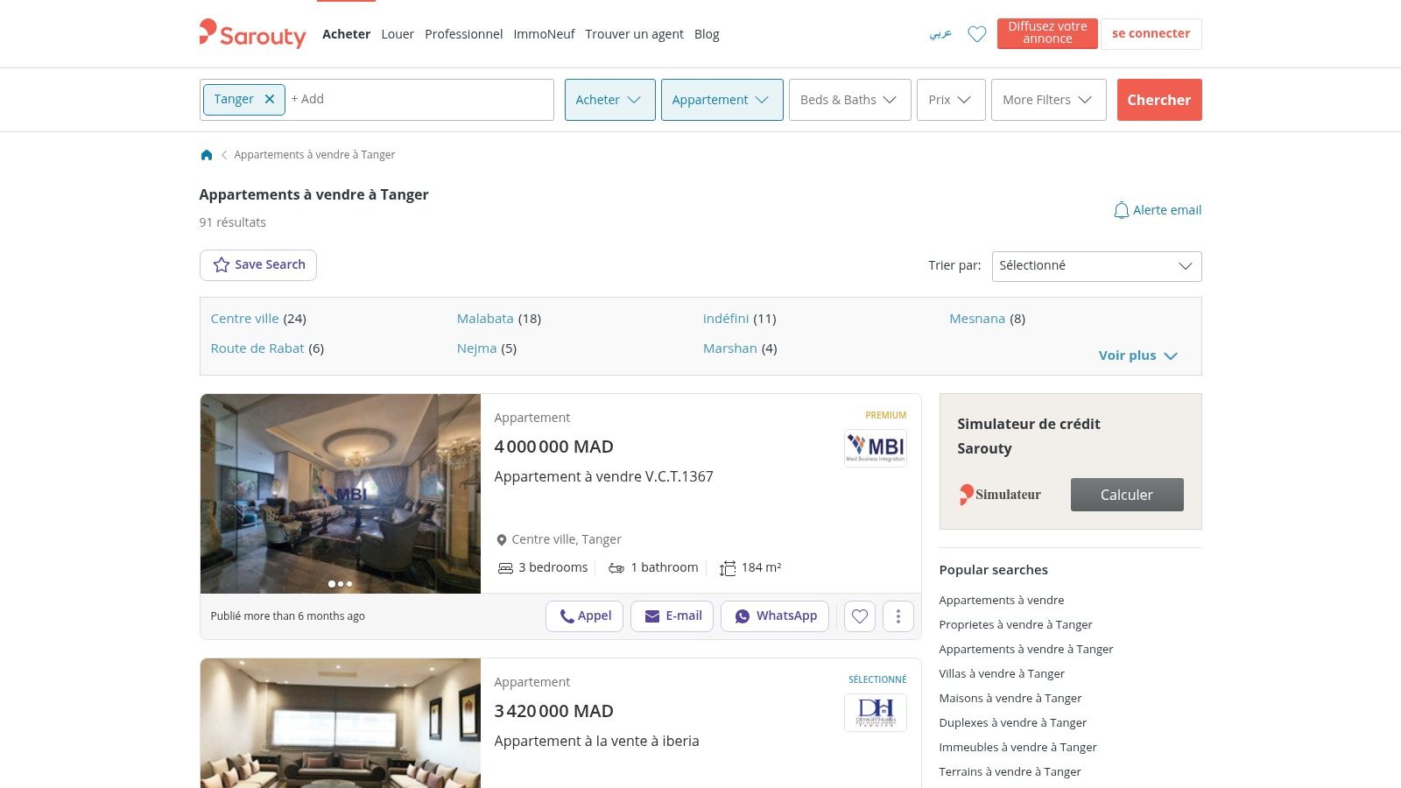Go to home via breadcrumb house icon
The image size is (1401, 788).
click(x=207, y=155)
